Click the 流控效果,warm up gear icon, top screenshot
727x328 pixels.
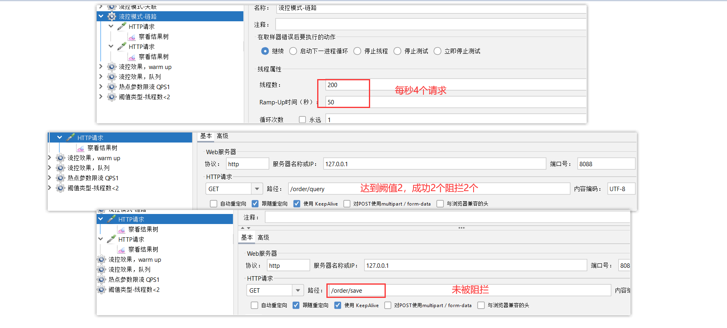(x=112, y=67)
